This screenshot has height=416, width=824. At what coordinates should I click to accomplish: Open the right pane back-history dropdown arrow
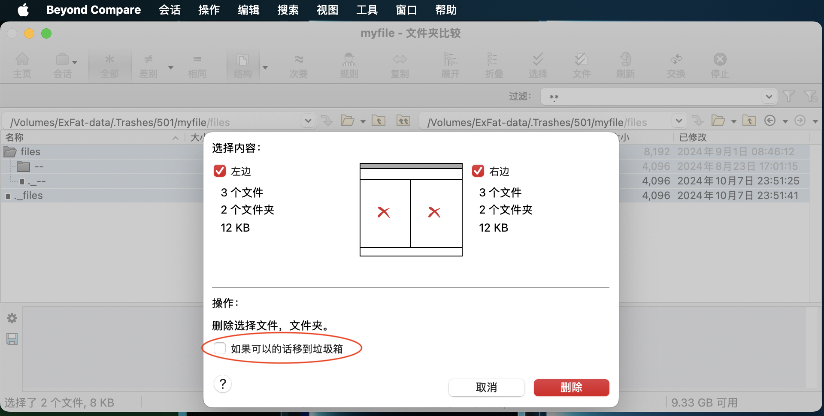[785, 122]
